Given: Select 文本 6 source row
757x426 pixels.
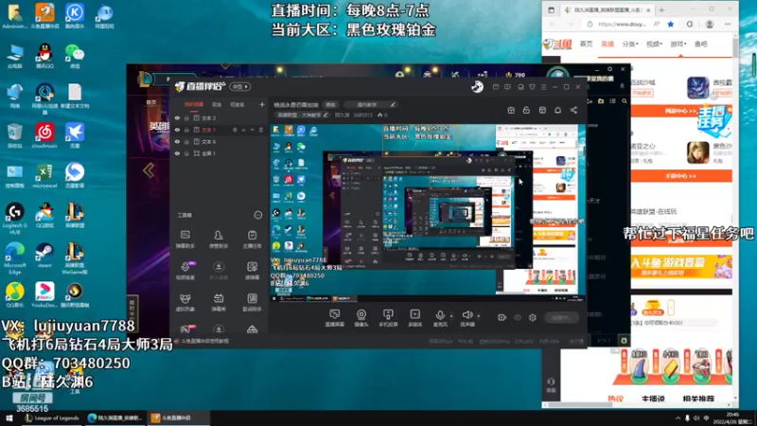Looking at the screenshot, I should (220, 141).
